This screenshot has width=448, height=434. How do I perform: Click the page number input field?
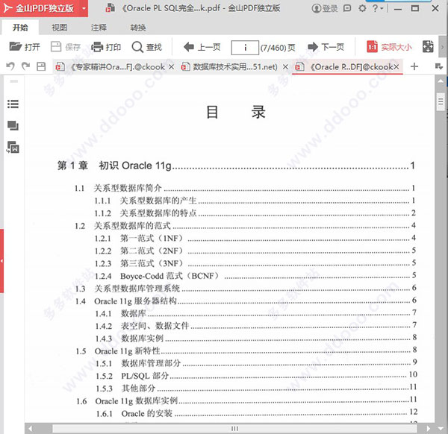coord(245,48)
